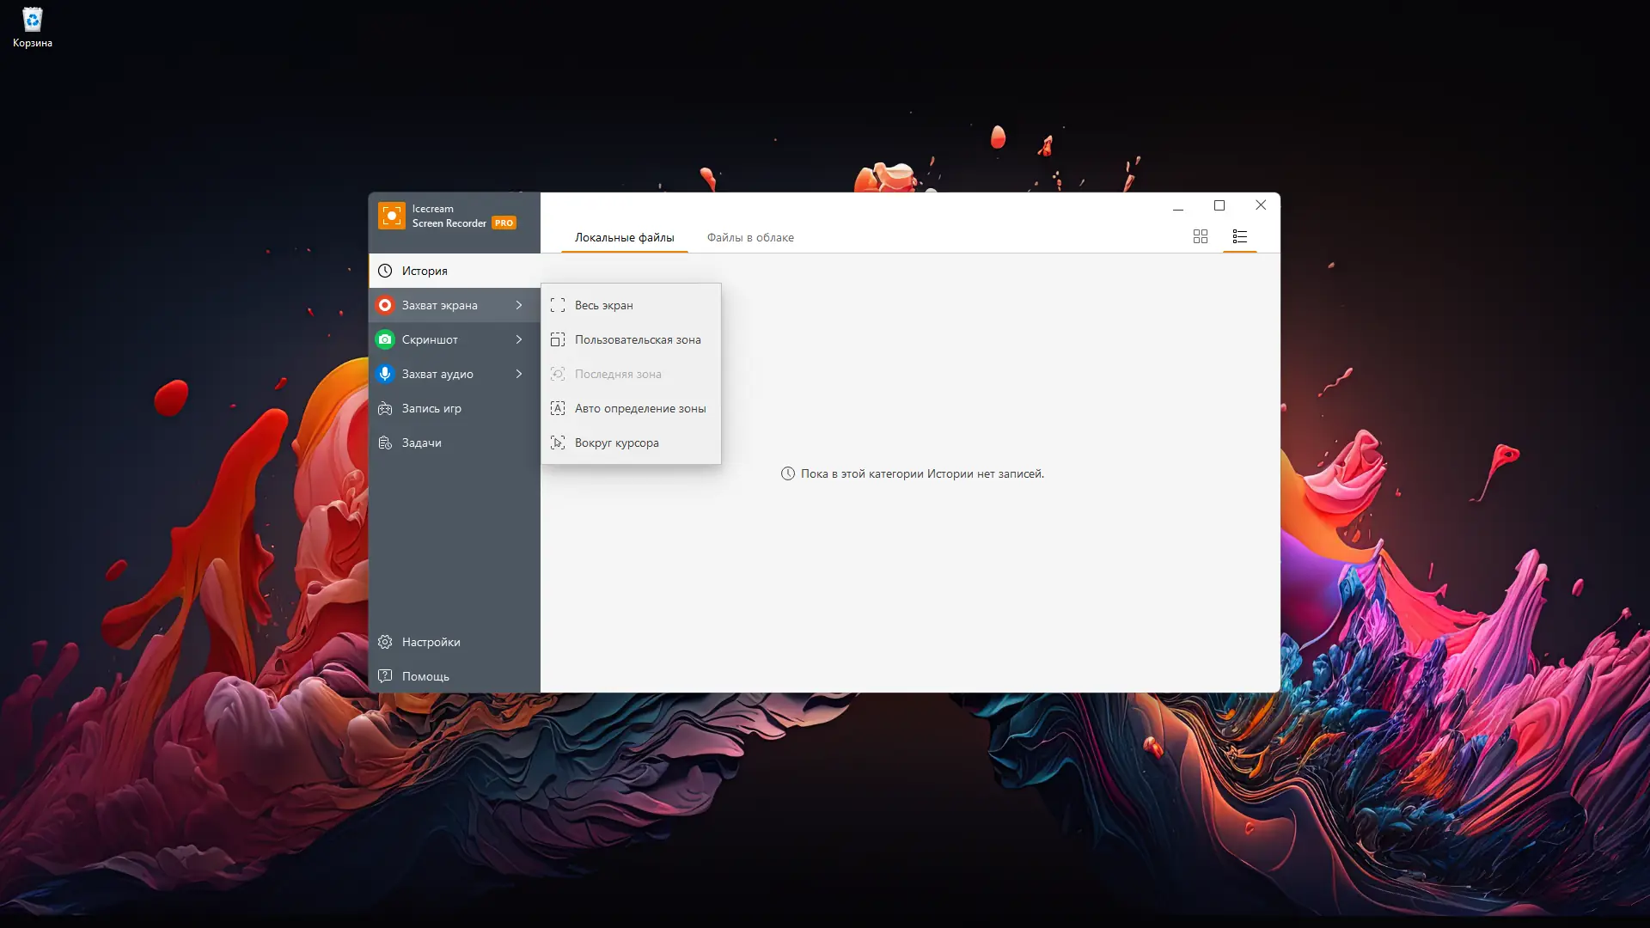Expand the screen capture submenu chevron

coord(519,305)
